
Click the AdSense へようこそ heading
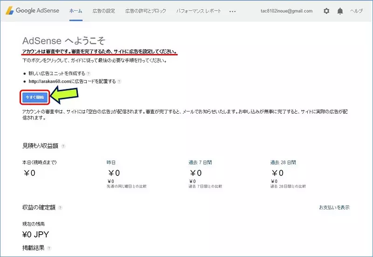pyautogui.click(x=64, y=41)
